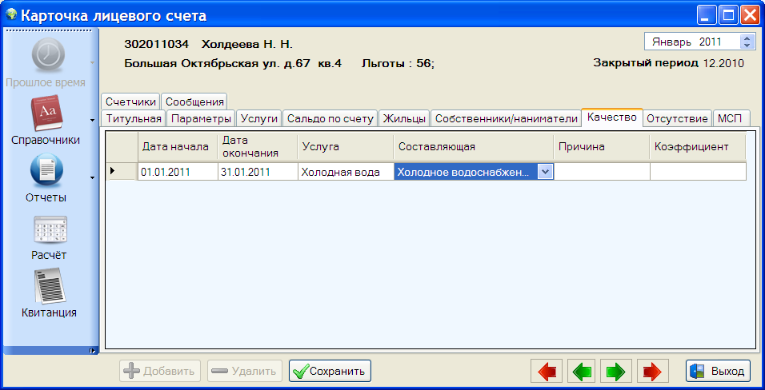Go to last record with red right arrow
This screenshot has height=390, width=765.
pos(652,372)
